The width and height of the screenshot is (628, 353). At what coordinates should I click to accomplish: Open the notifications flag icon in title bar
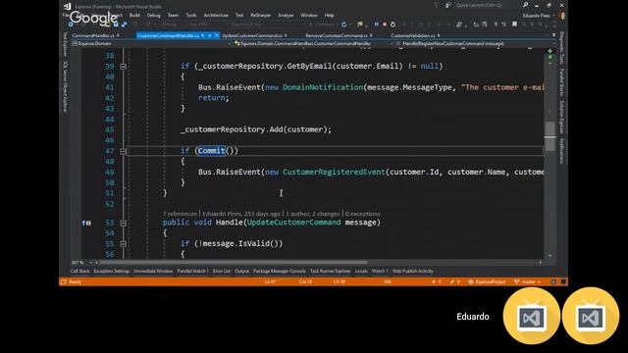pos(436,5)
